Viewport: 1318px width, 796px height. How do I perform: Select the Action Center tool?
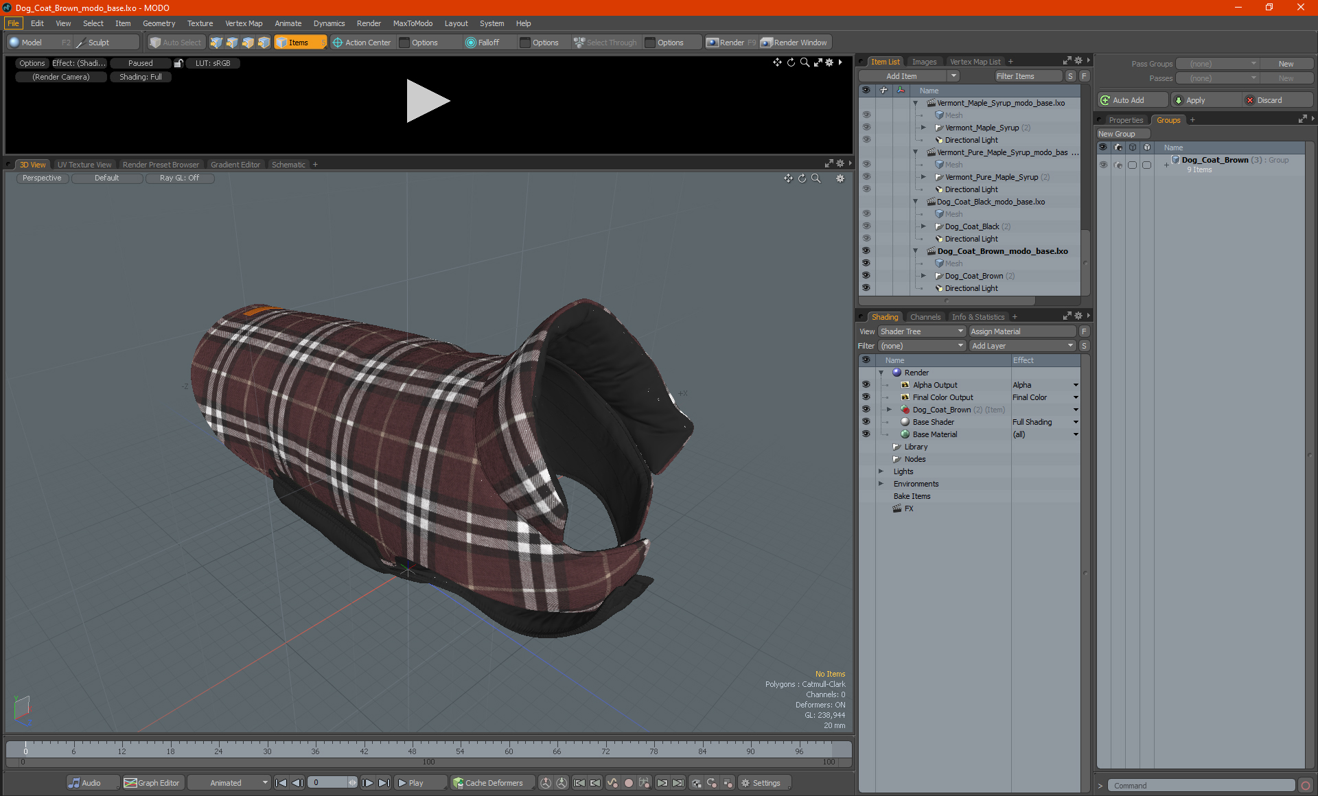[361, 43]
